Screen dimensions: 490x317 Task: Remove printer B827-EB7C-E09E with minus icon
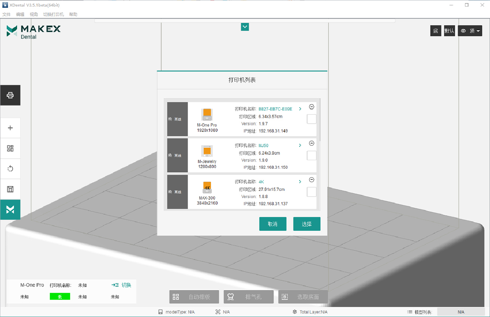coord(312,107)
